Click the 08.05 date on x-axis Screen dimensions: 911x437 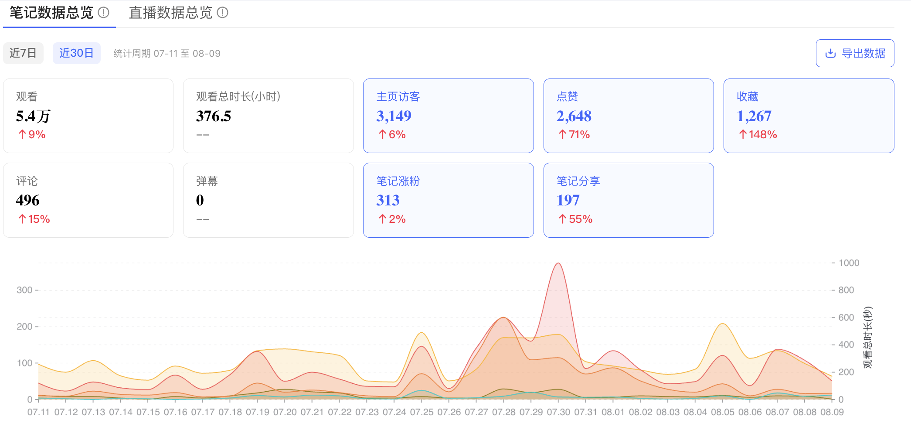723,412
